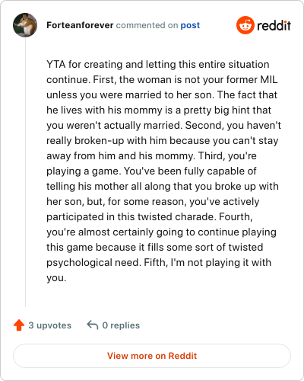
Task: Click the "View more on Reddit" button
Action: coord(152,356)
